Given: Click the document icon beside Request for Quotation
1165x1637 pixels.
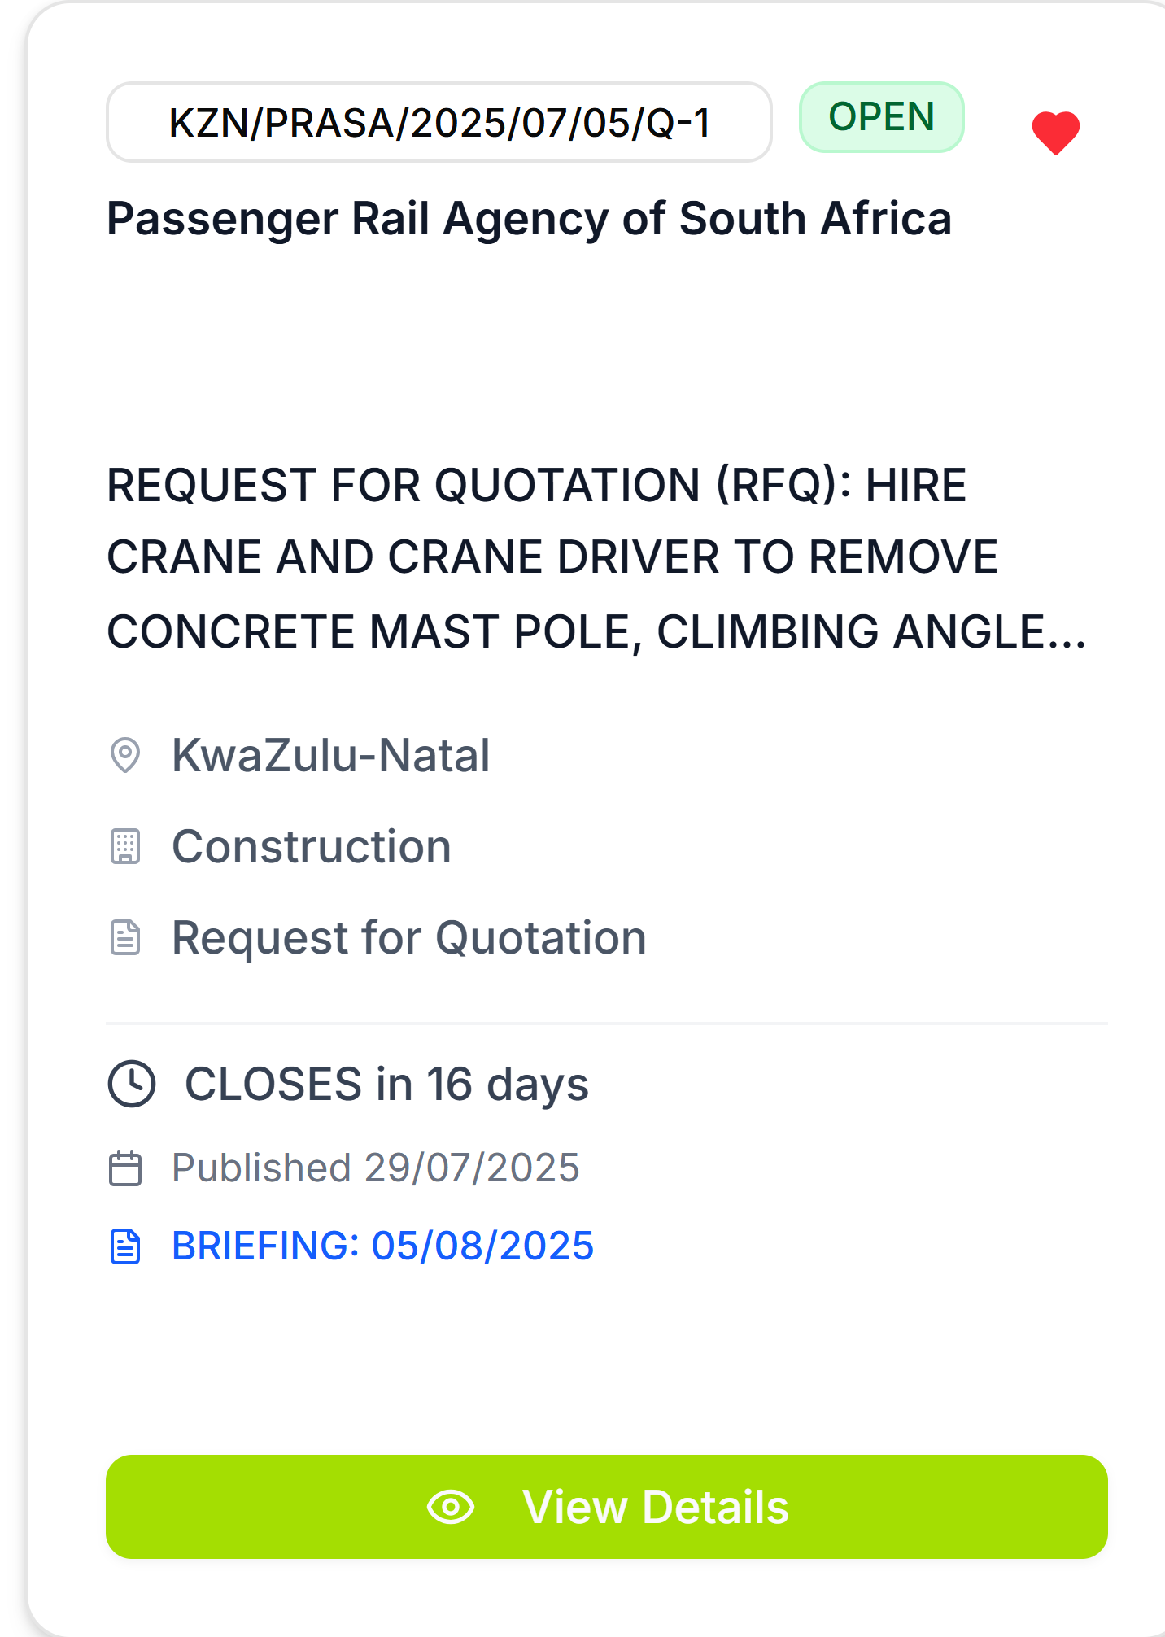Looking at the screenshot, I should (125, 937).
